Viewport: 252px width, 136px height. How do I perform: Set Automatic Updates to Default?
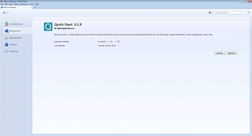[99, 42]
